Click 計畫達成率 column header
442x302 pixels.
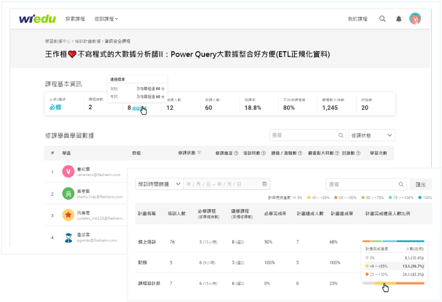click(342, 213)
